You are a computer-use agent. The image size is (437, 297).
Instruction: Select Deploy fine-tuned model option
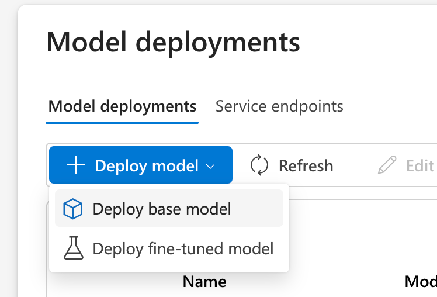coord(183,249)
